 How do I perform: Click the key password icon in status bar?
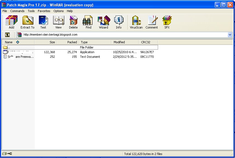tap(10, 154)
